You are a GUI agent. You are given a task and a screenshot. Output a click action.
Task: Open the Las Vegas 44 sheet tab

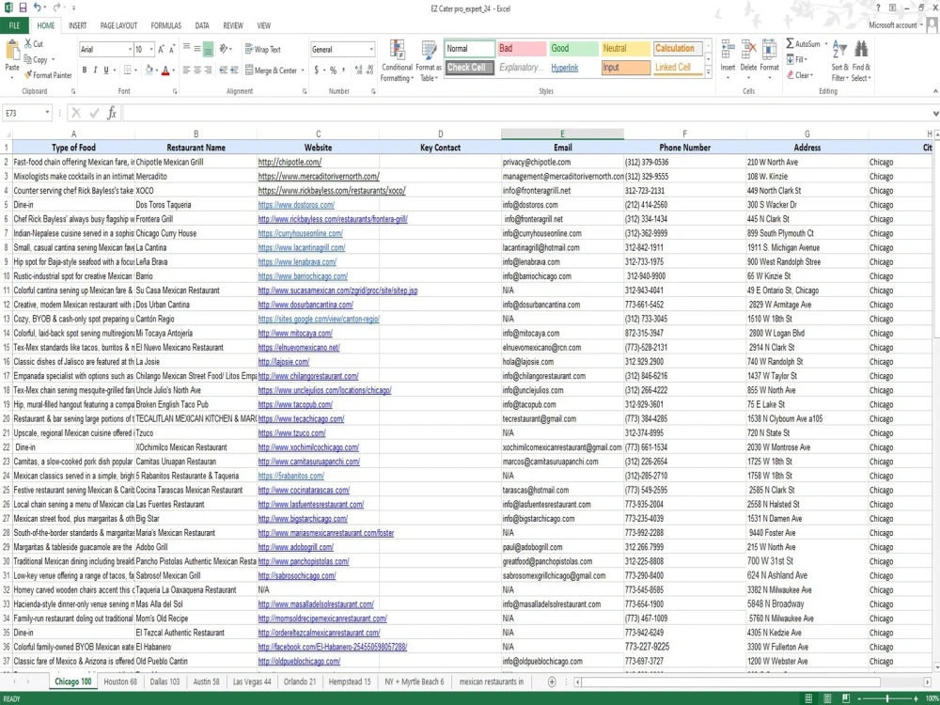252,681
